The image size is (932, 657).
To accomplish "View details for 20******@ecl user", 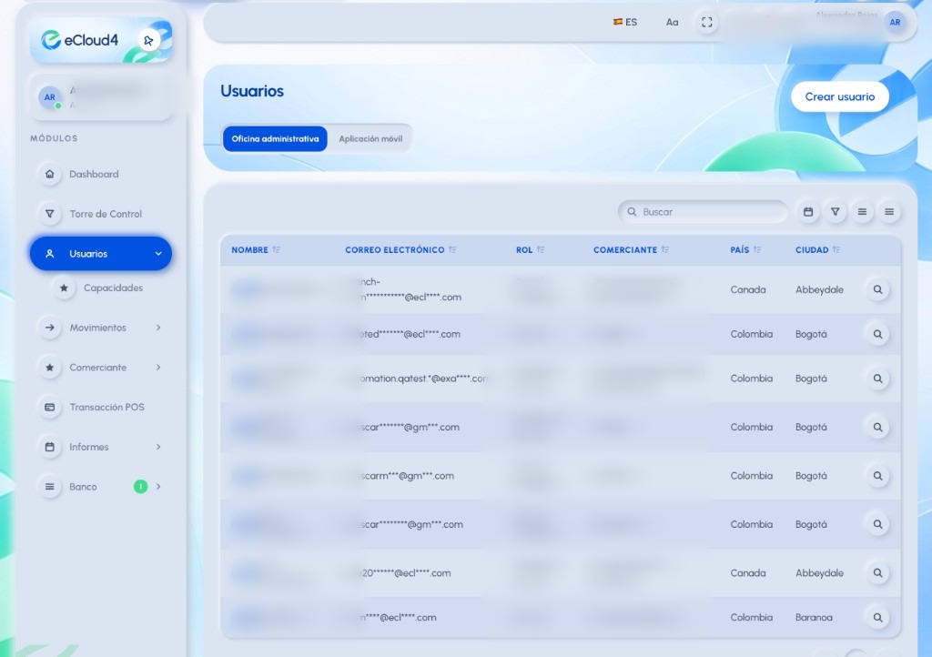I will tap(877, 573).
